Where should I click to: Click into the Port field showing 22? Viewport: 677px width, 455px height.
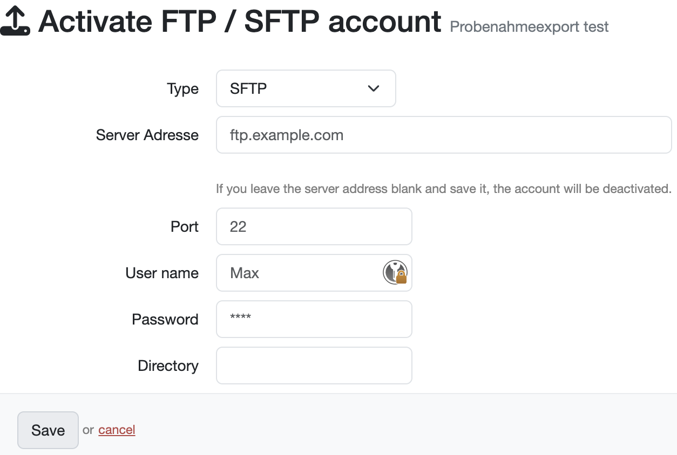pyautogui.click(x=314, y=226)
